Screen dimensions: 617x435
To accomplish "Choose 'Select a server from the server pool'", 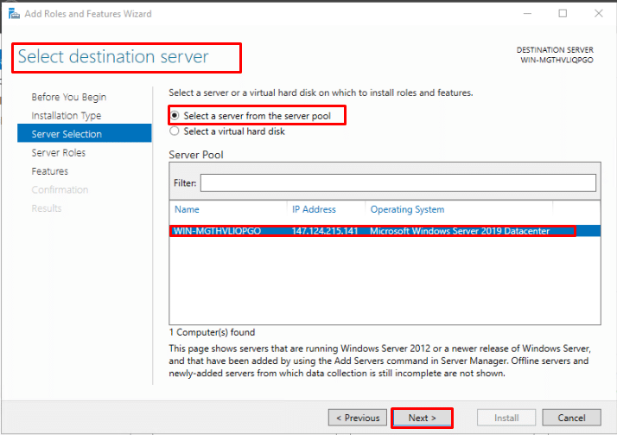I will 175,115.
